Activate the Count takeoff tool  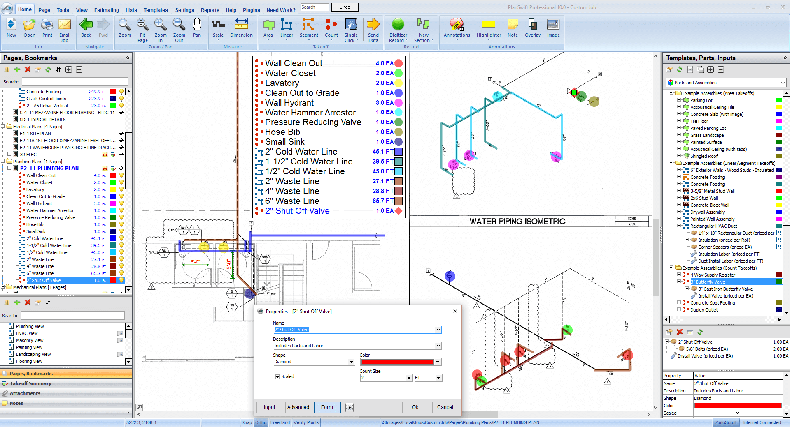coord(331,29)
